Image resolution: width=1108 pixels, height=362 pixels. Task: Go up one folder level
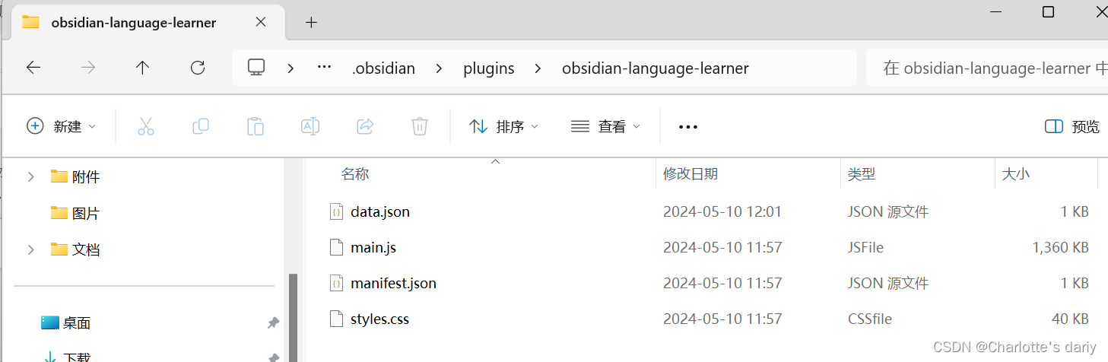[142, 68]
